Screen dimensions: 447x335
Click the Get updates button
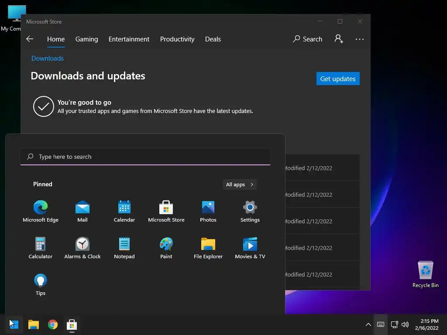(x=338, y=79)
